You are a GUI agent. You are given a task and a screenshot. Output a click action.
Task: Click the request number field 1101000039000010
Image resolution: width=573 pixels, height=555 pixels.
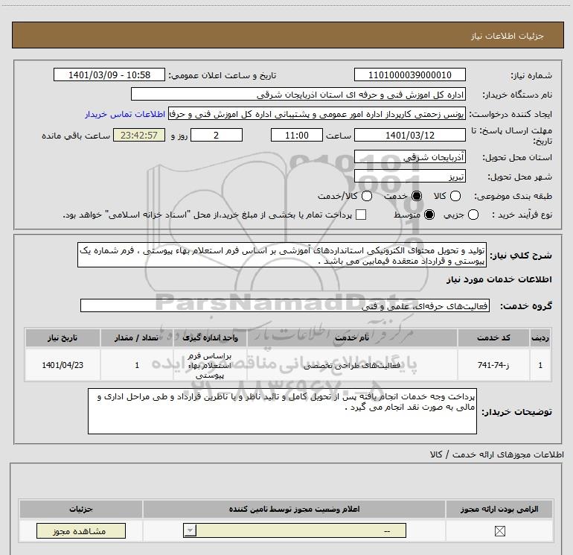tap(409, 74)
